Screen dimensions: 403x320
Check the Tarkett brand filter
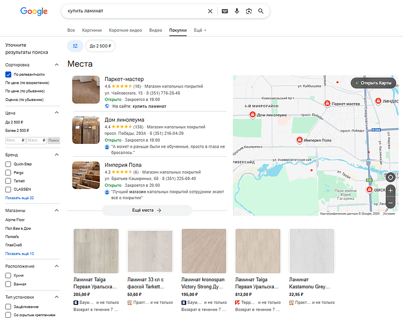[8, 181]
